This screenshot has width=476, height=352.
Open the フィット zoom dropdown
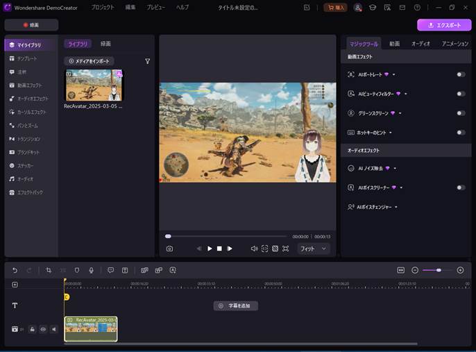click(314, 249)
